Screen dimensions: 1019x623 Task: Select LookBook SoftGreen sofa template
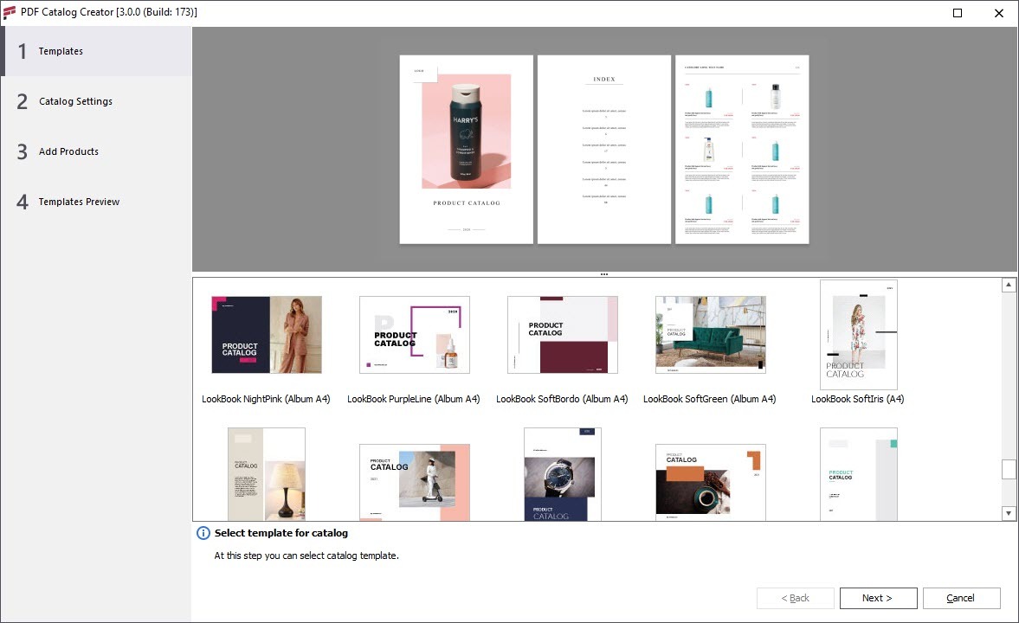pos(710,335)
